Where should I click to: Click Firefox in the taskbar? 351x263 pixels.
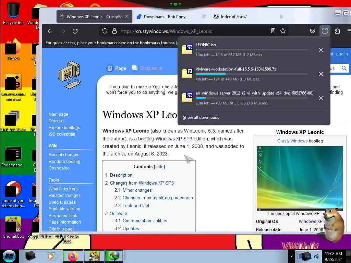pyautogui.click(x=73, y=256)
